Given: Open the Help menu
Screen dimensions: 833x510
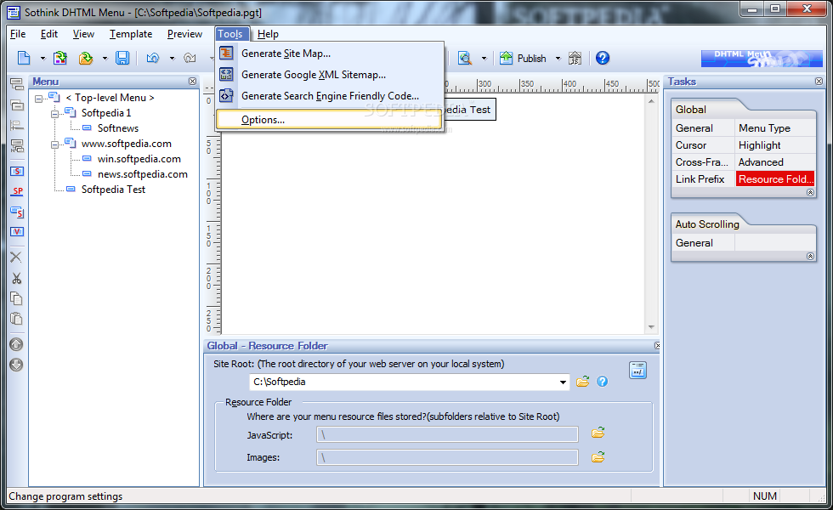Looking at the screenshot, I should point(268,34).
